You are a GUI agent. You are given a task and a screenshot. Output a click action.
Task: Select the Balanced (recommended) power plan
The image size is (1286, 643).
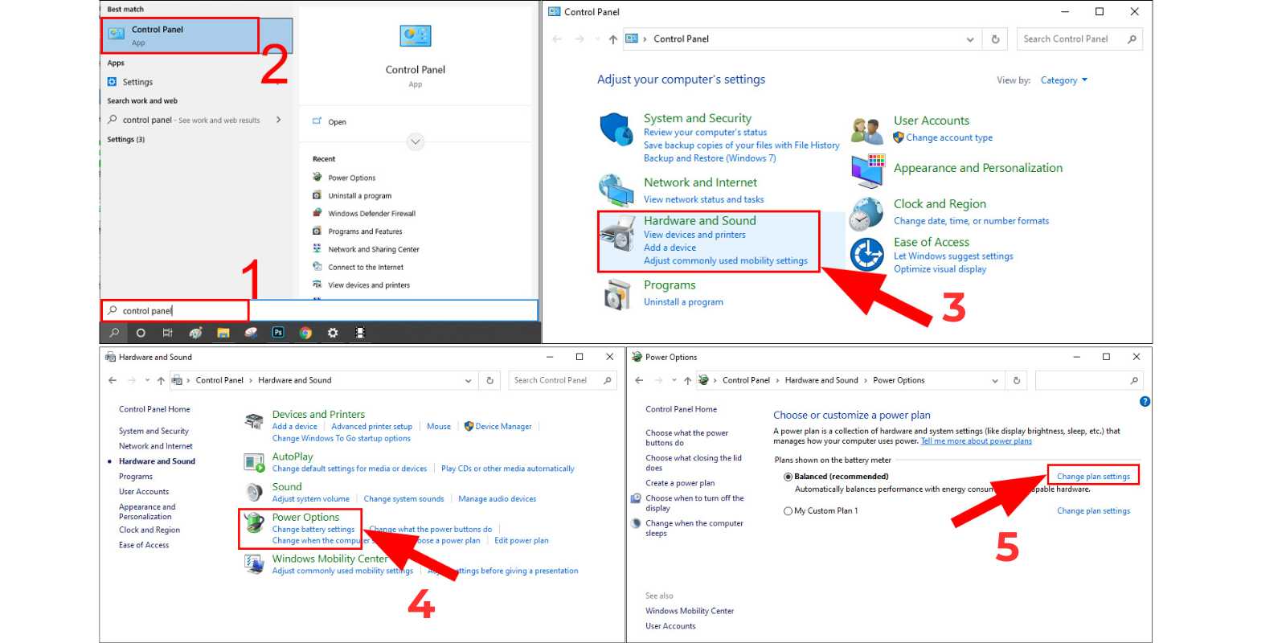(788, 477)
